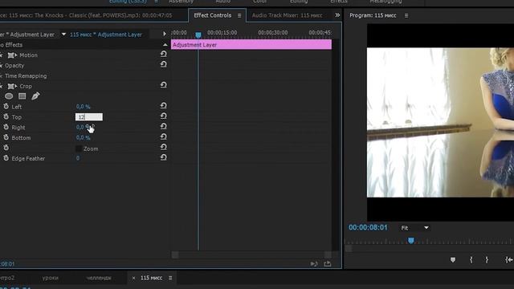The image size is (514, 289).
Task: Reset the Crop effect
Action: coord(163,85)
